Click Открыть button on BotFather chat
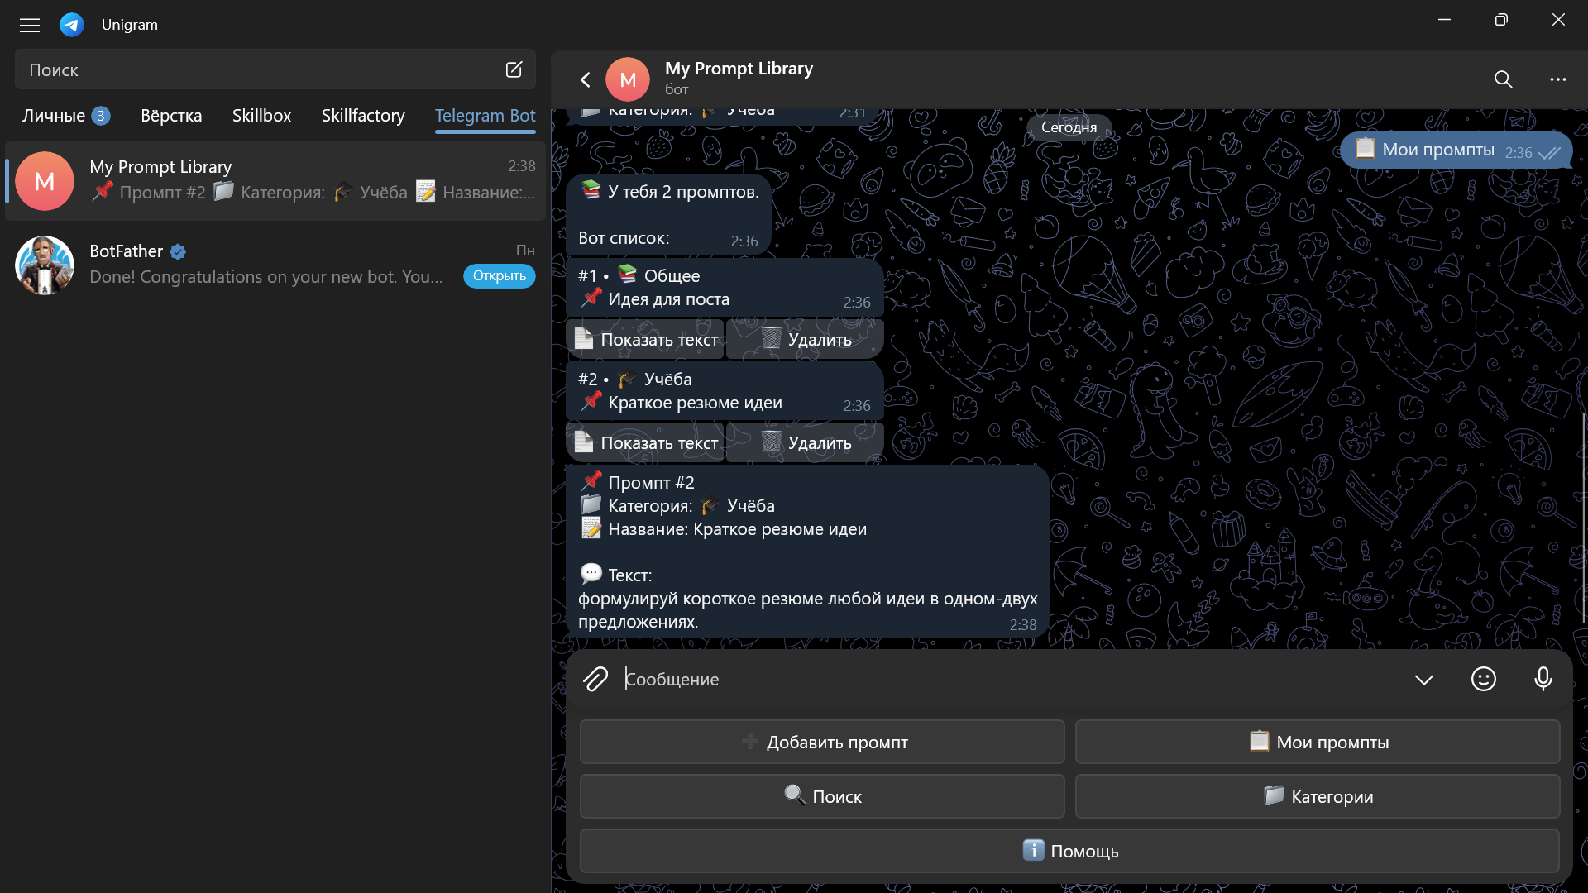This screenshot has width=1588, height=893. point(499,276)
